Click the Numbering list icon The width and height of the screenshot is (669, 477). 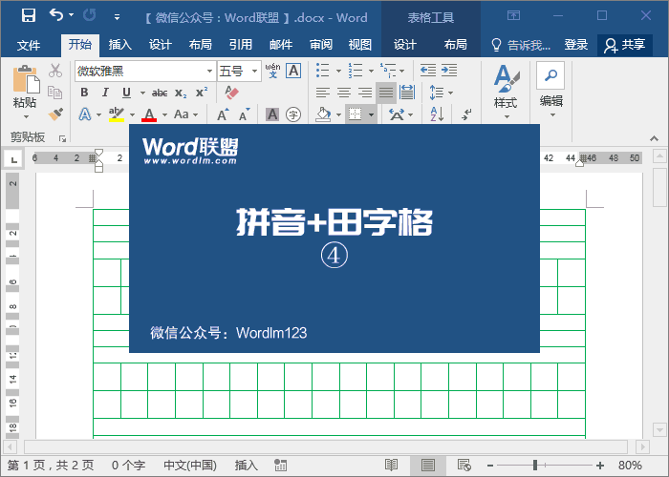[356, 71]
